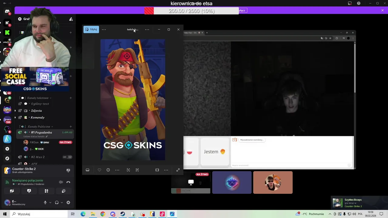The image size is (388, 218).
Task: Deafen headphones in Discord user panel
Action: coord(57,203)
